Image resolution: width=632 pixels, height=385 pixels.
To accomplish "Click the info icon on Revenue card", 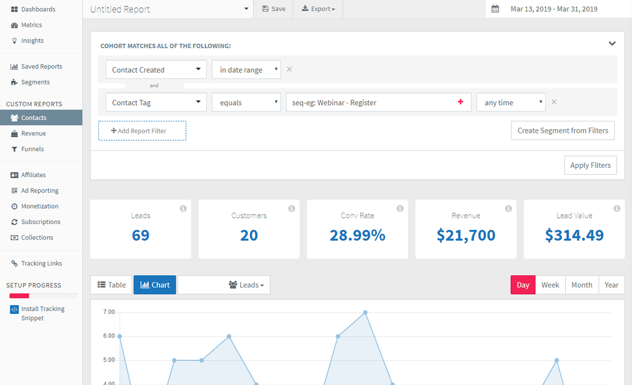I will (508, 209).
